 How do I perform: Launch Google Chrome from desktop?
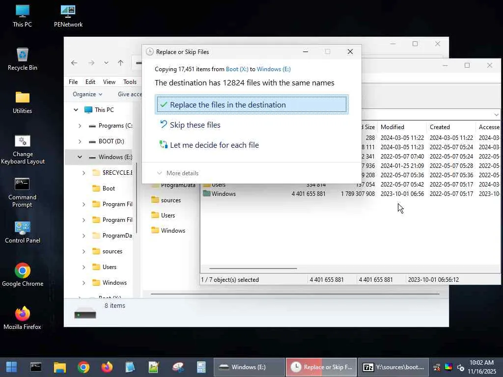pyautogui.click(x=23, y=275)
